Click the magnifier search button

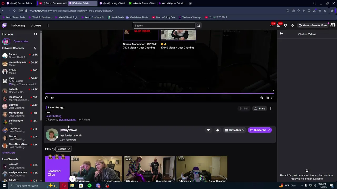click(198, 25)
